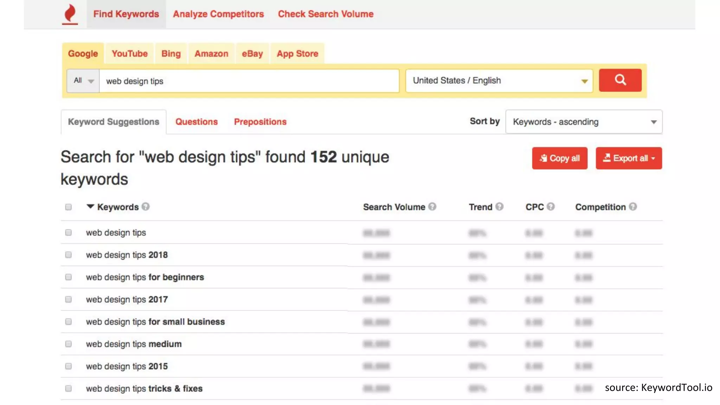Check the 'web design tips 2018' row
The width and height of the screenshot is (720, 405).
69,255
